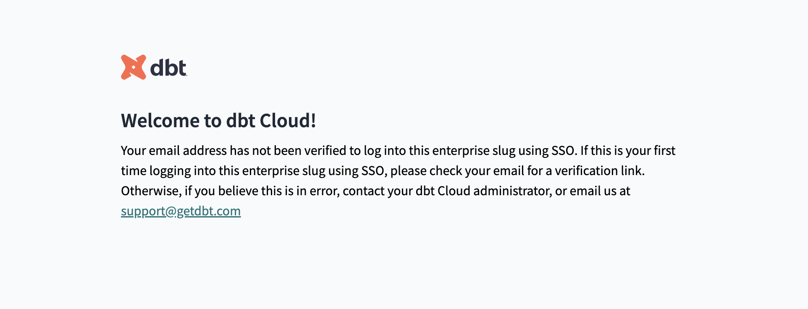This screenshot has height=309, width=808.
Task: Click the orange dbt logo mark
Action: click(134, 67)
